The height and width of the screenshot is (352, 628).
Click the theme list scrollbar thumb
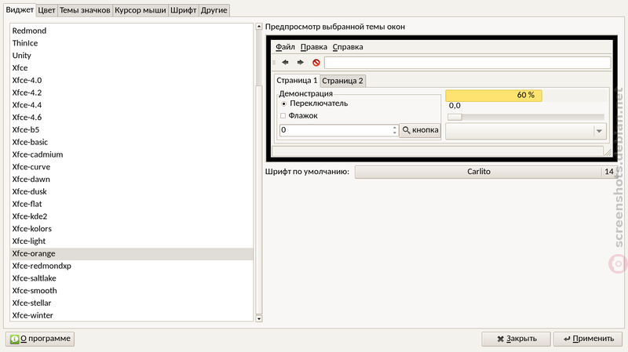pos(259,200)
